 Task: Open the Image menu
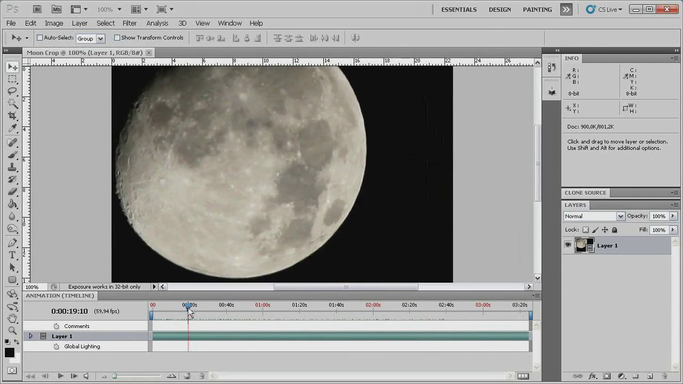[54, 23]
